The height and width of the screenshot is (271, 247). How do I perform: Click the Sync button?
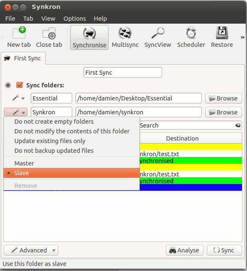click(x=224, y=250)
